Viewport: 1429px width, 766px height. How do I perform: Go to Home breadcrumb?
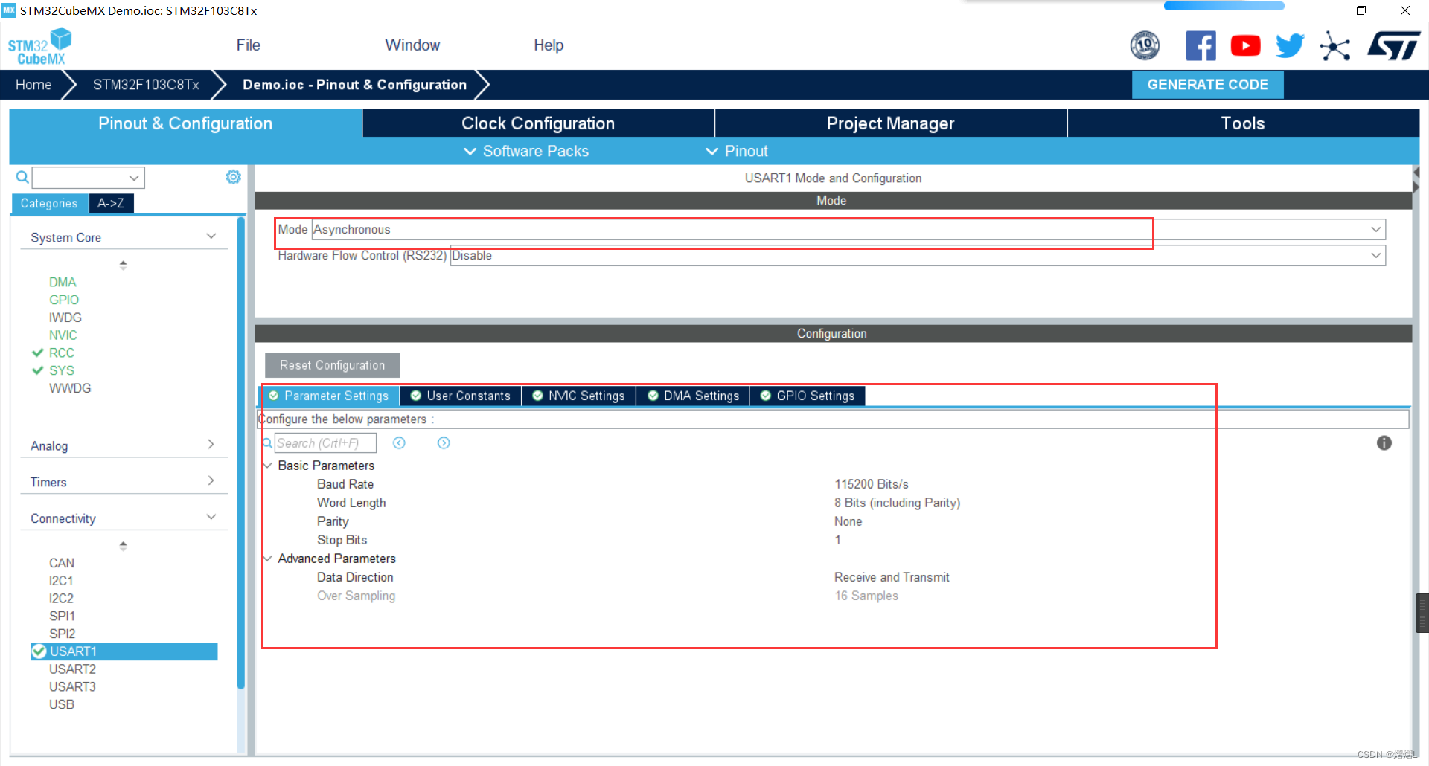click(33, 85)
